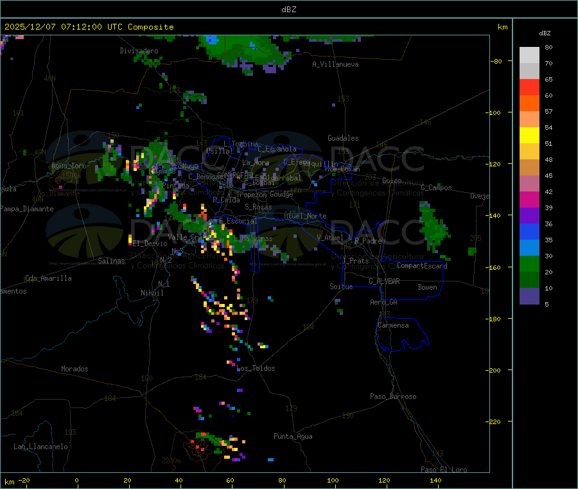Click the 54 dBZ yellow color swatch

coord(529,136)
